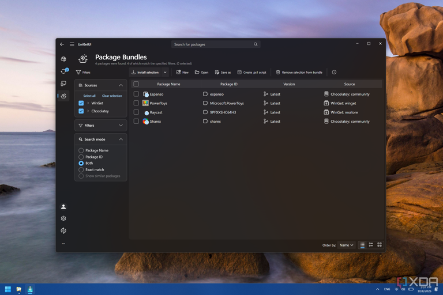This screenshot has width=443, height=295.
Task: Click the WinGet source icon for PowerToys
Action: point(326,103)
